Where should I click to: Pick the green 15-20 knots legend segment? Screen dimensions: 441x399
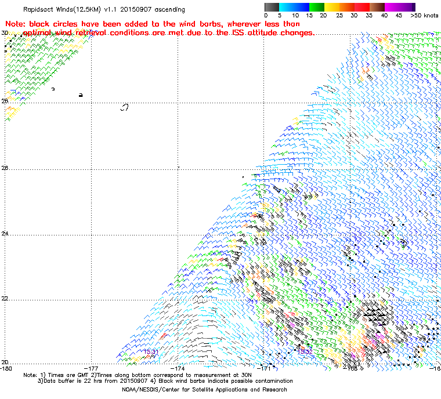click(317, 7)
